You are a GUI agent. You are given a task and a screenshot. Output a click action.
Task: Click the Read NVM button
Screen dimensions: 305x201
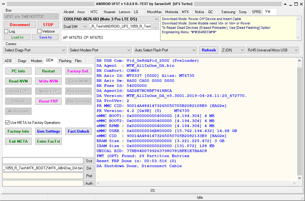click(18, 81)
